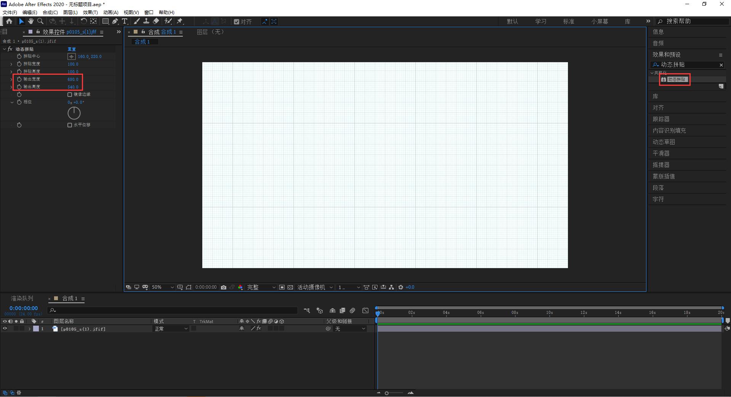This screenshot has height=397, width=731.
Task: Open the 完整 resolution dropdown
Action: pyautogui.click(x=261, y=287)
